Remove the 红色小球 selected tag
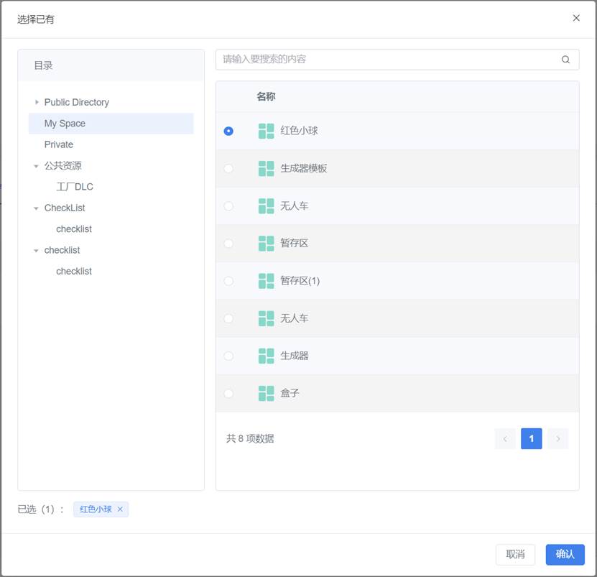This screenshot has height=577, width=597. point(120,509)
